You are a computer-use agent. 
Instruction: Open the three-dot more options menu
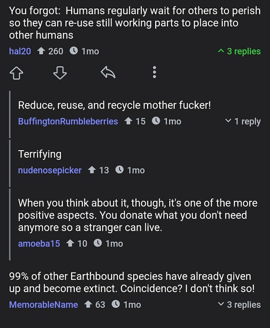154,72
